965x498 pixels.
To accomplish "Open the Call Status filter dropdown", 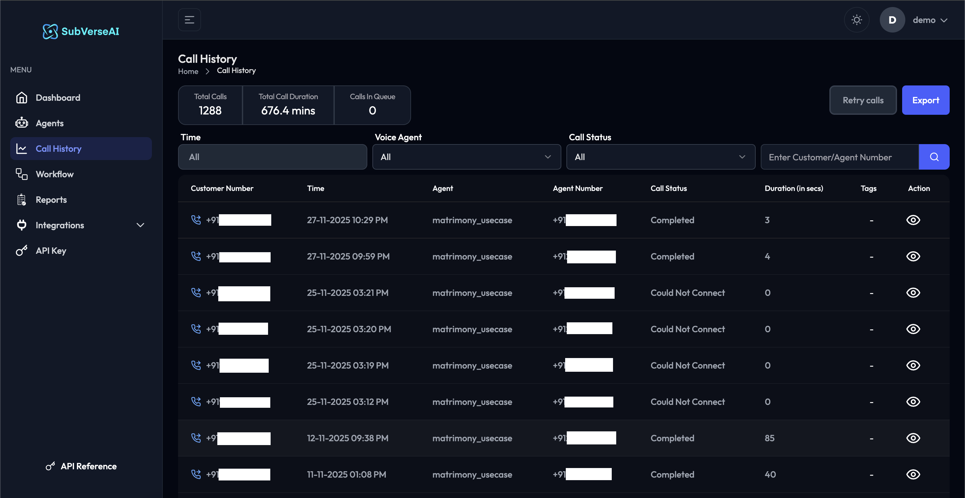I will click(661, 157).
